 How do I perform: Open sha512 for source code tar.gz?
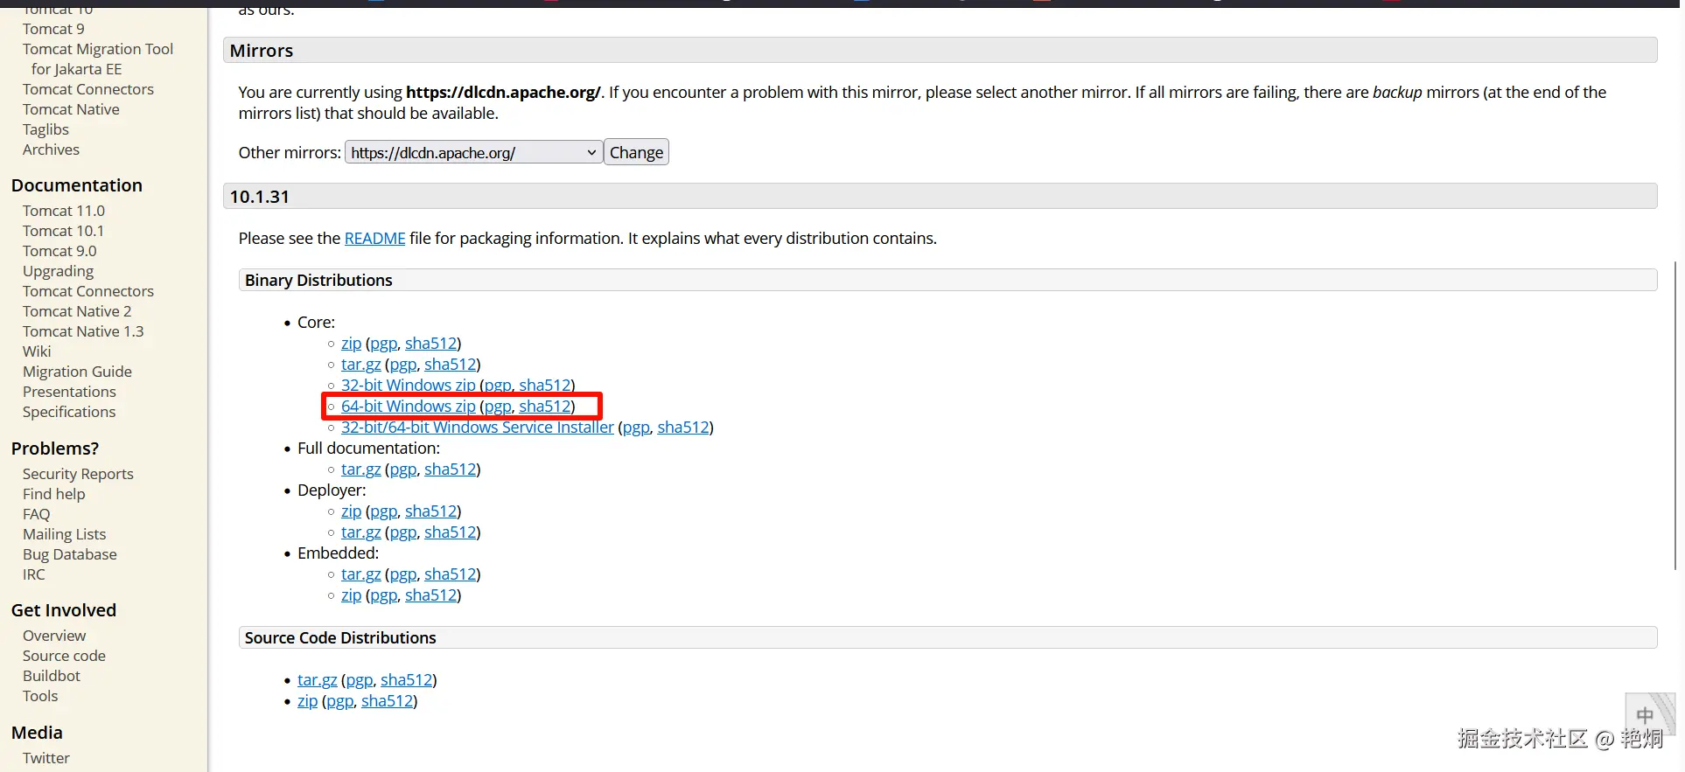(406, 680)
